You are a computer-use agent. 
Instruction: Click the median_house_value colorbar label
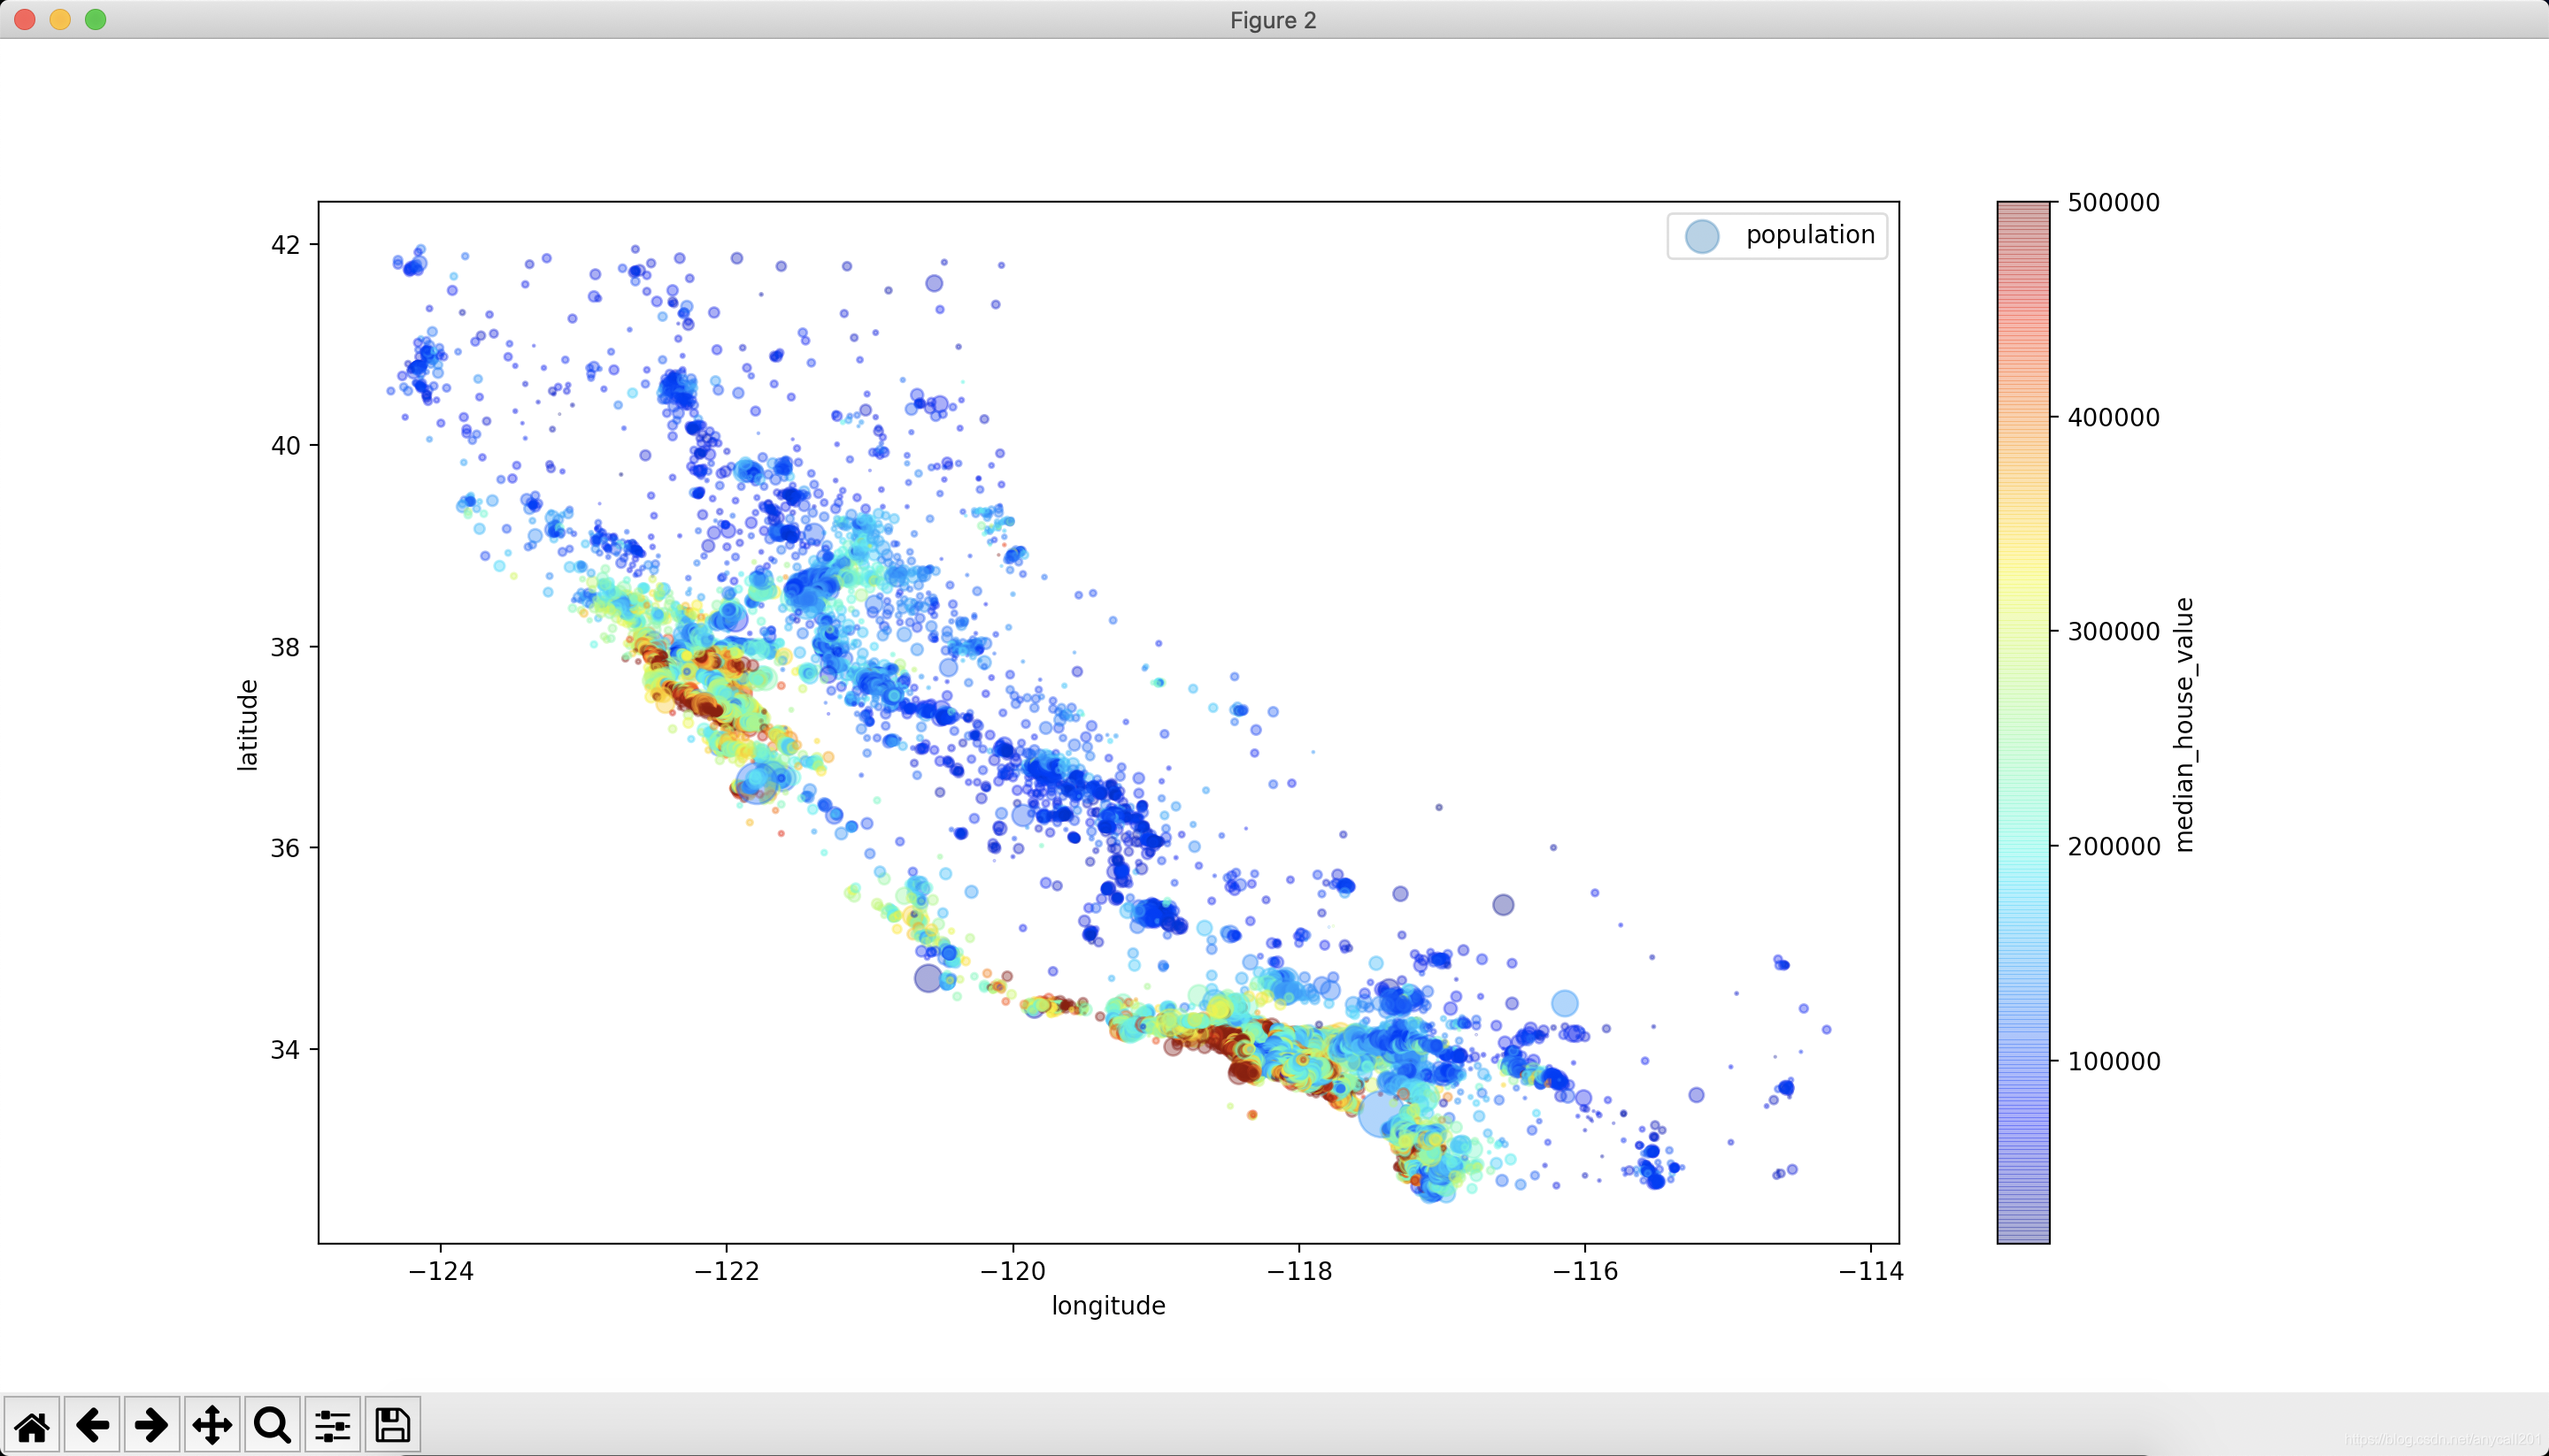2183,725
